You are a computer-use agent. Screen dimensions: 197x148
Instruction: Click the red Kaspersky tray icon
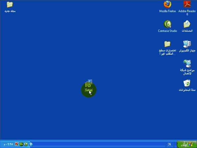[17, 144]
